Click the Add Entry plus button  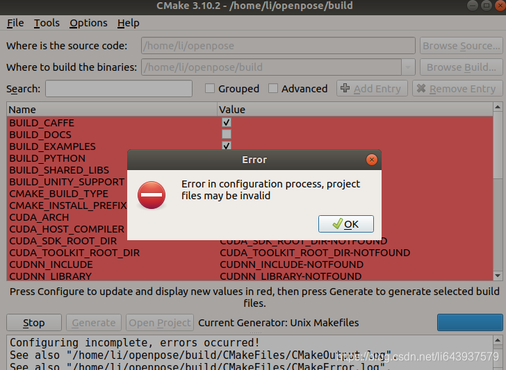click(372, 88)
